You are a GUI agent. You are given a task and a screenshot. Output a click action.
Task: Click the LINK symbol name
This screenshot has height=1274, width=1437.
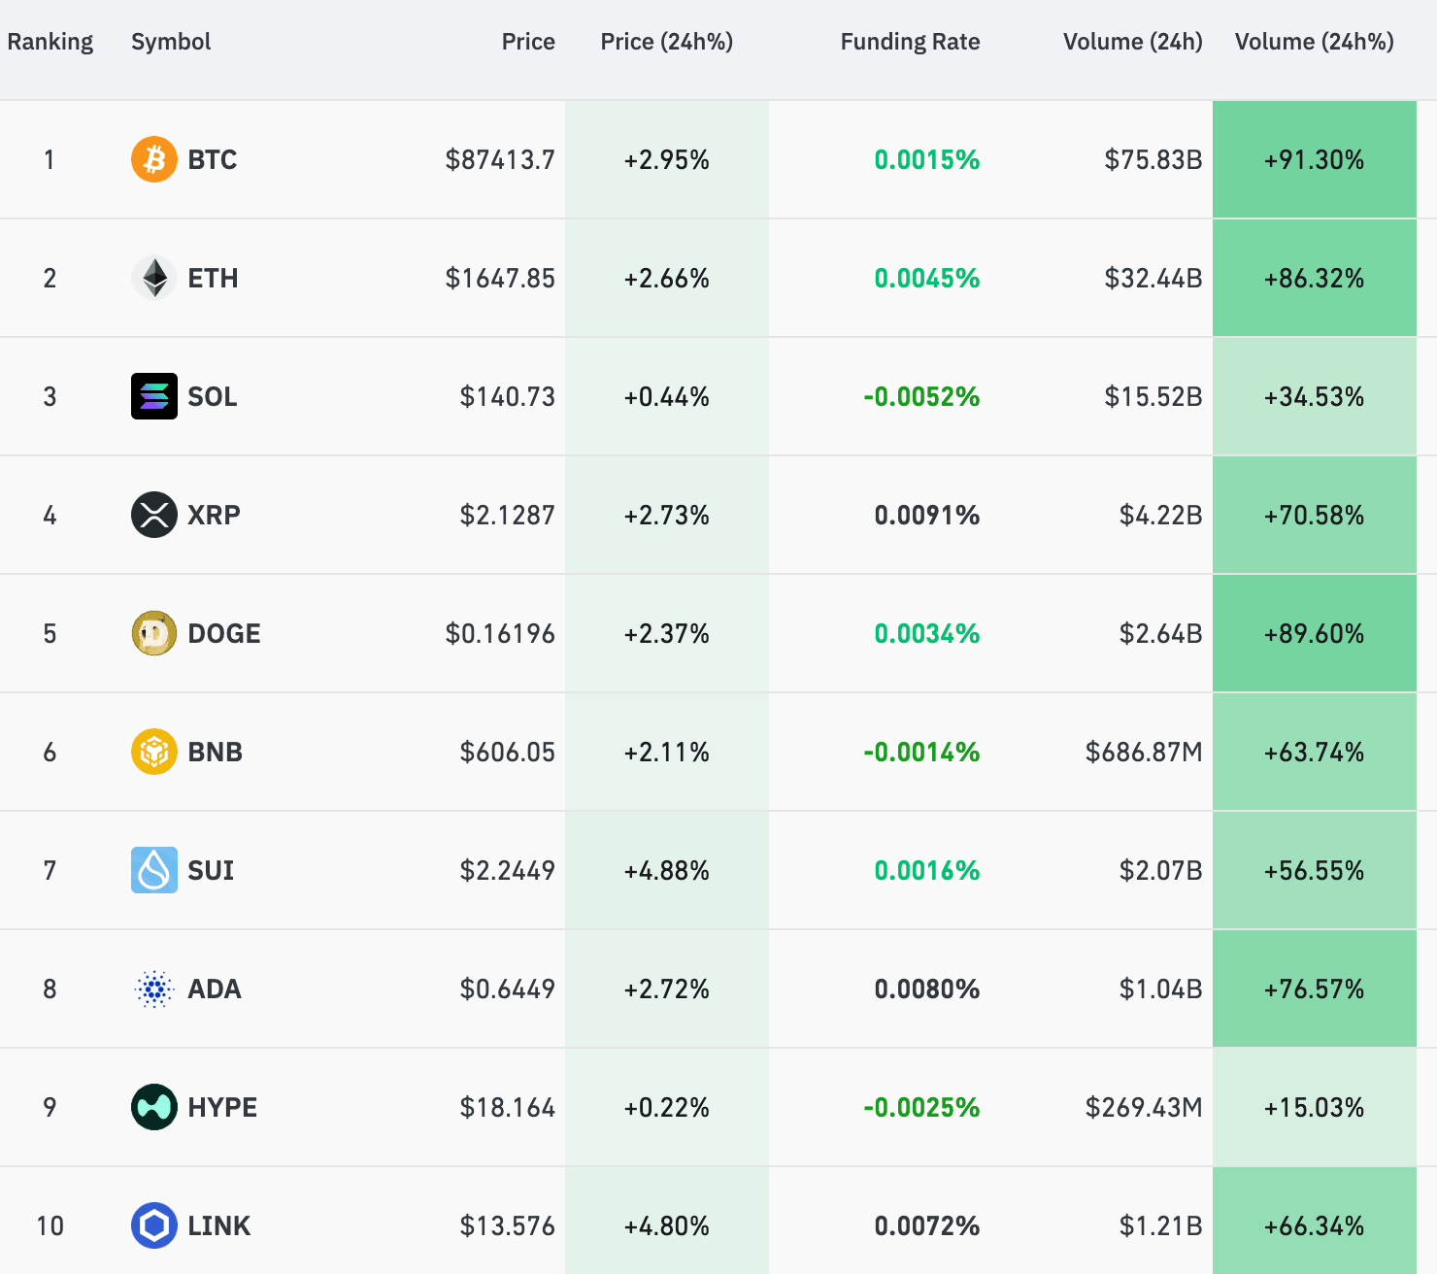(x=219, y=1225)
